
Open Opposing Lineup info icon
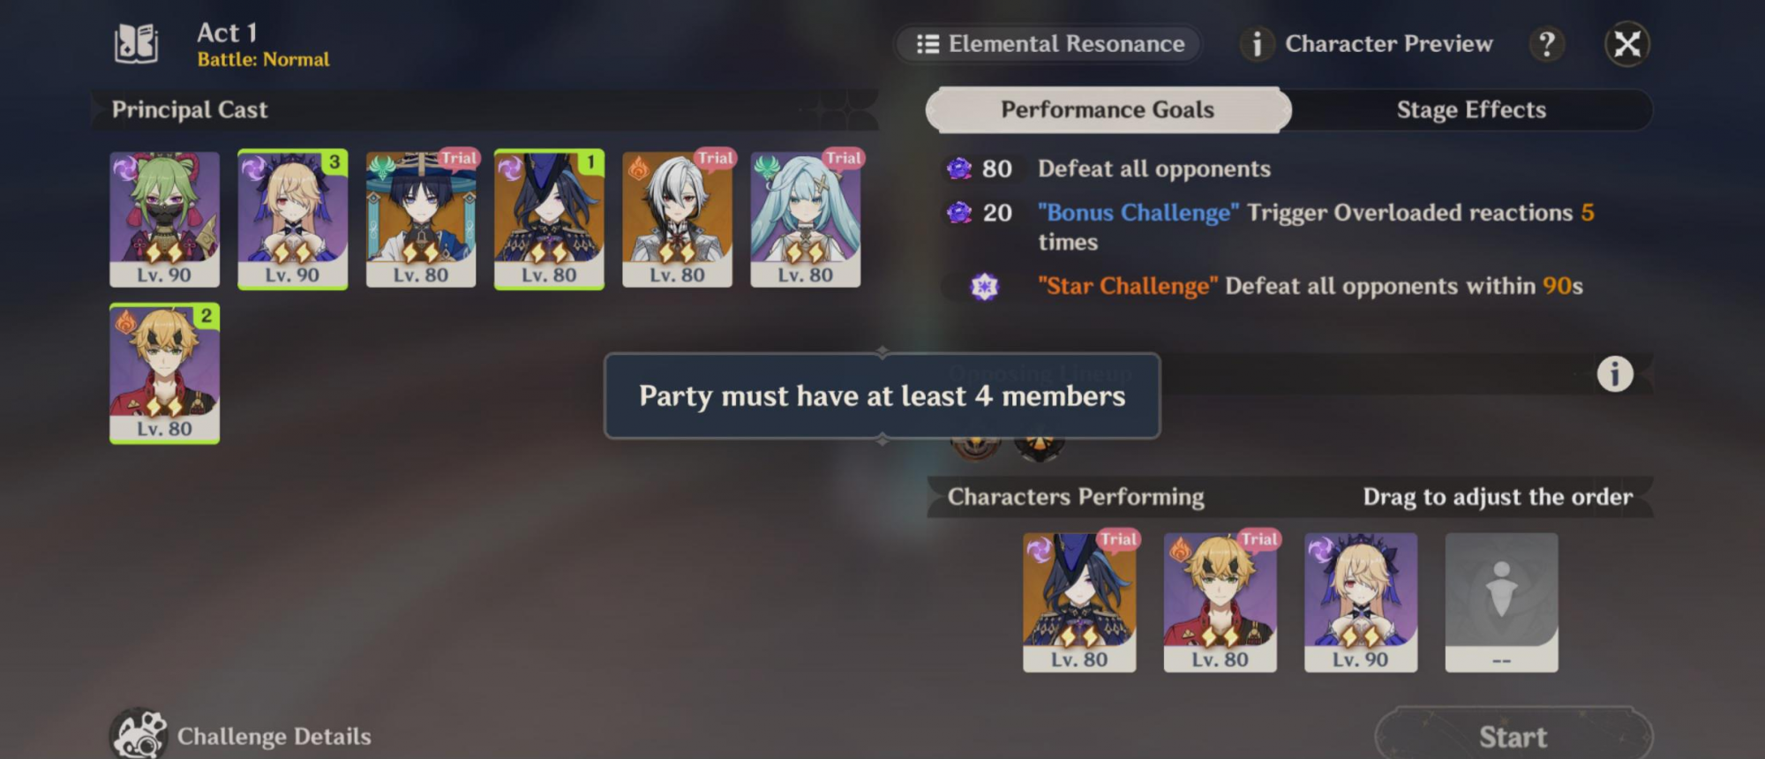tap(1614, 374)
